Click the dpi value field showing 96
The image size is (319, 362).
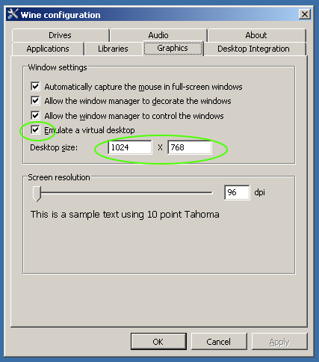pyautogui.click(x=237, y=192)
